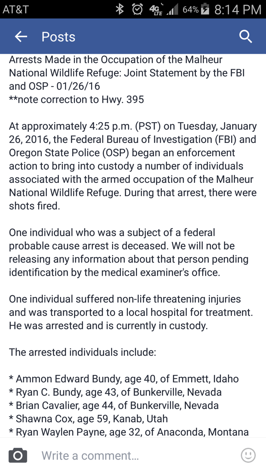
Task: Tap the Ryan Waylen Payne list entry
Action: 129,432
